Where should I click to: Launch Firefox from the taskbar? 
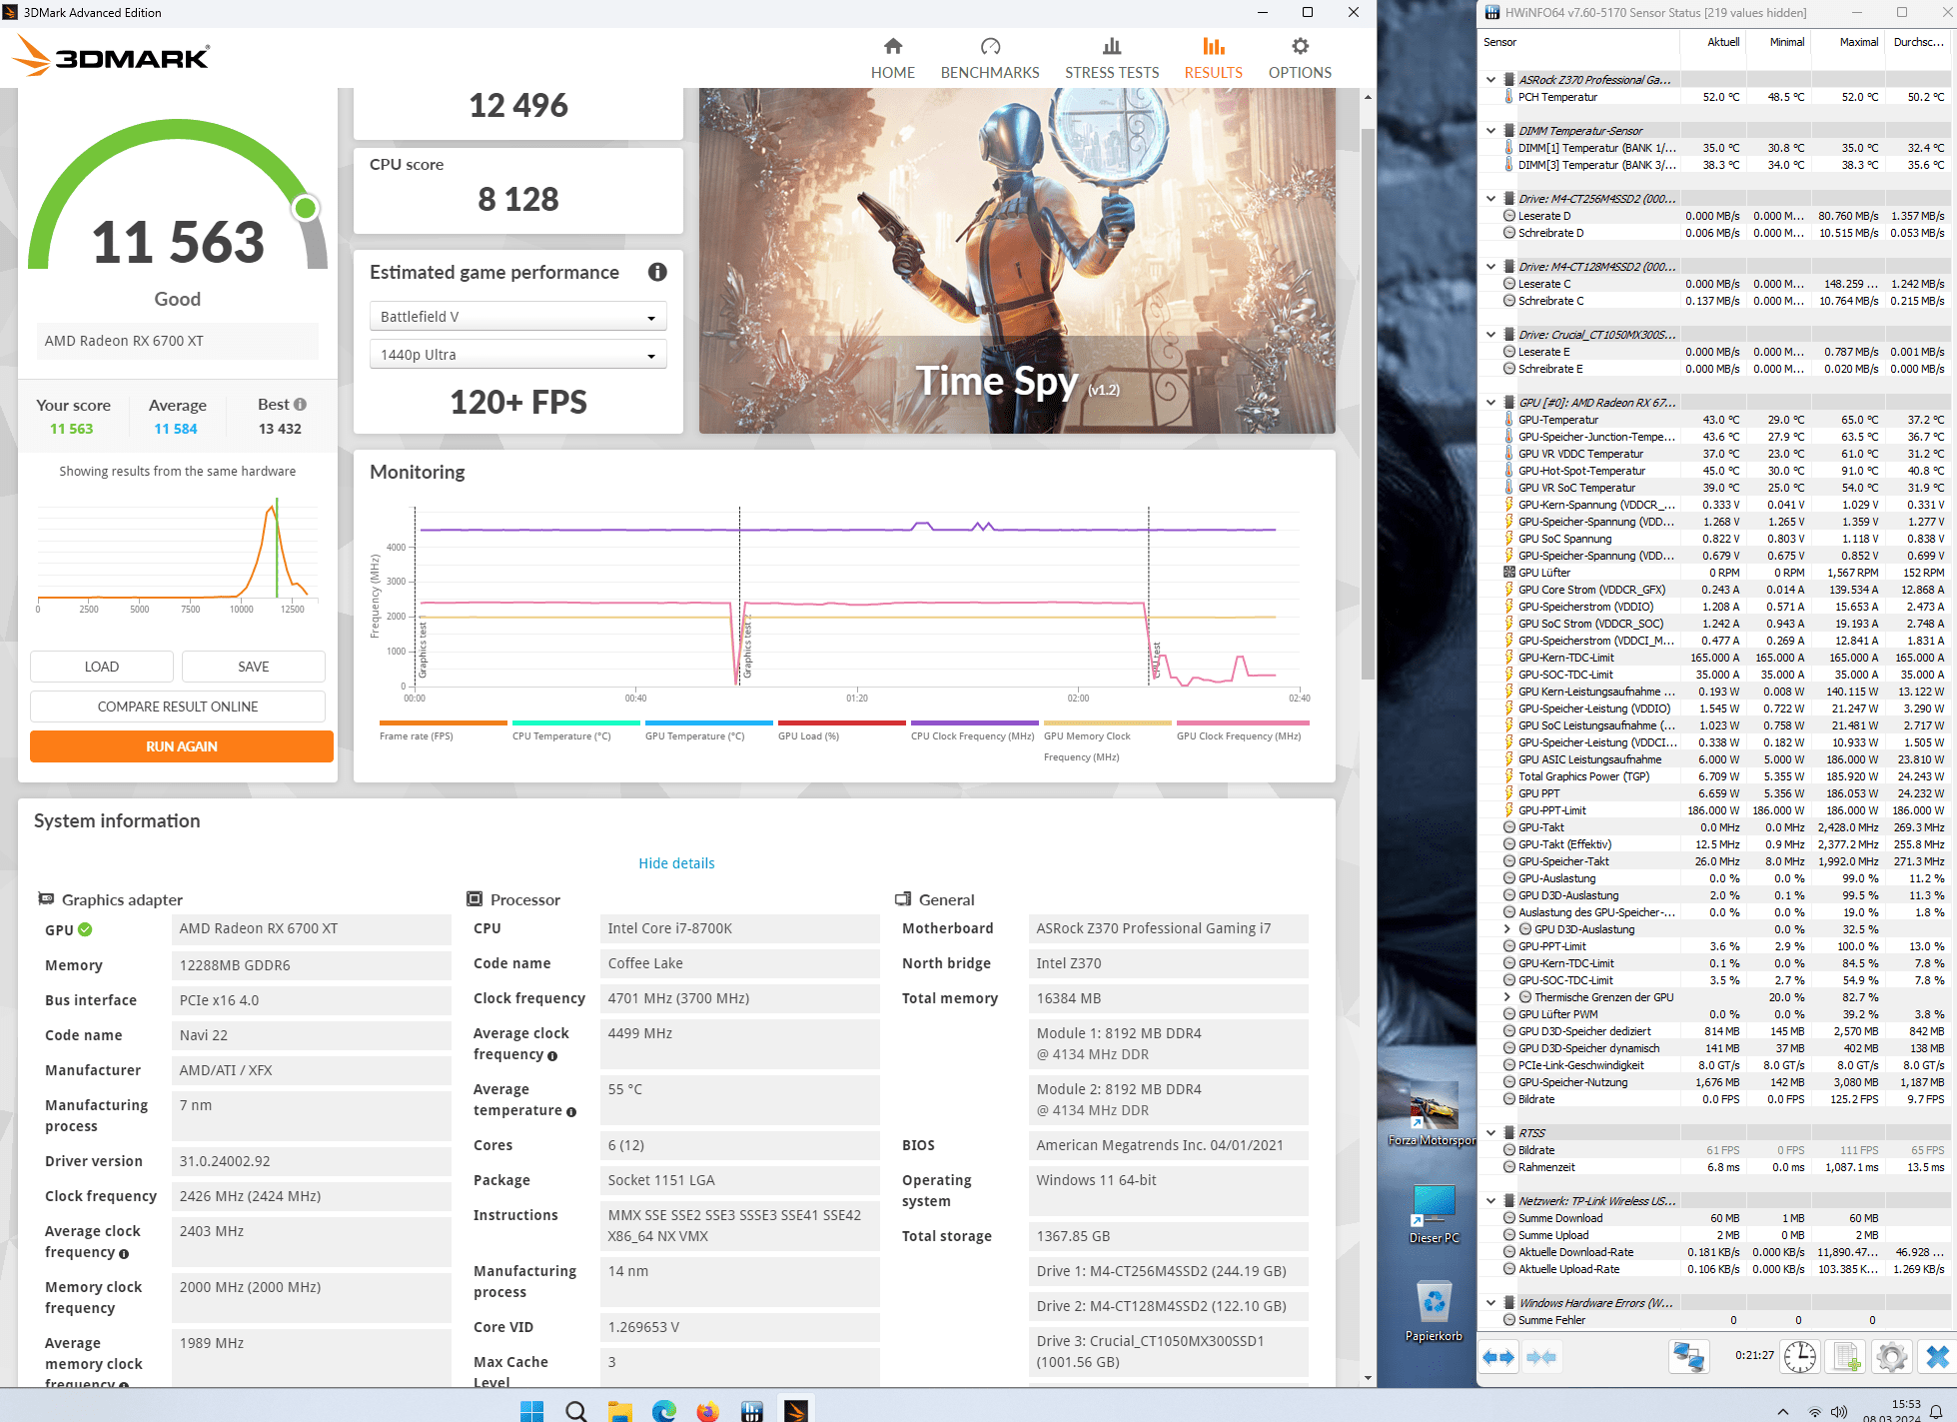click(x=708, y=1410)
